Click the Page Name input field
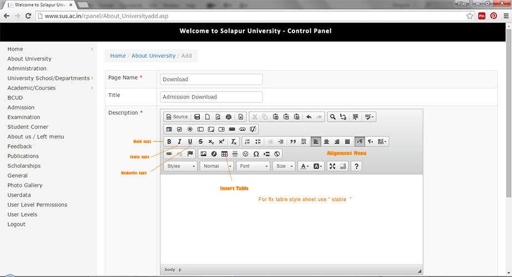 pos(211,79)
